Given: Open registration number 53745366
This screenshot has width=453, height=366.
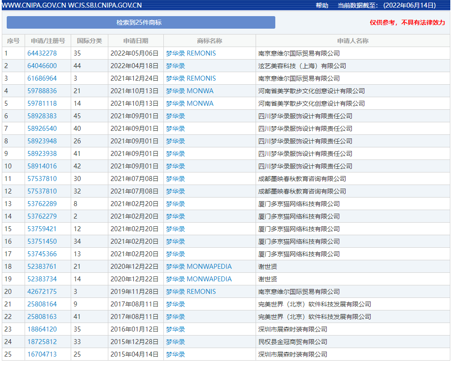Looking at the screenshot, I should [42, 254].
